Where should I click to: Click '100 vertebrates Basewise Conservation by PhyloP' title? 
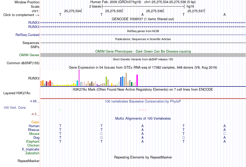143,101
